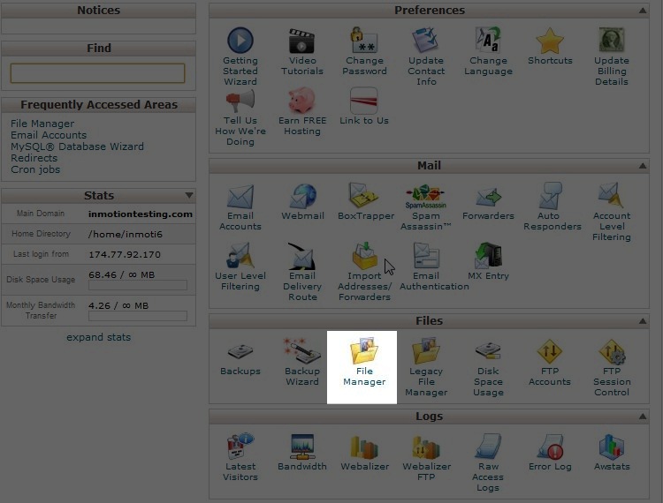
Task: Open User Level Filtering icon
Action: coord(240,256)
